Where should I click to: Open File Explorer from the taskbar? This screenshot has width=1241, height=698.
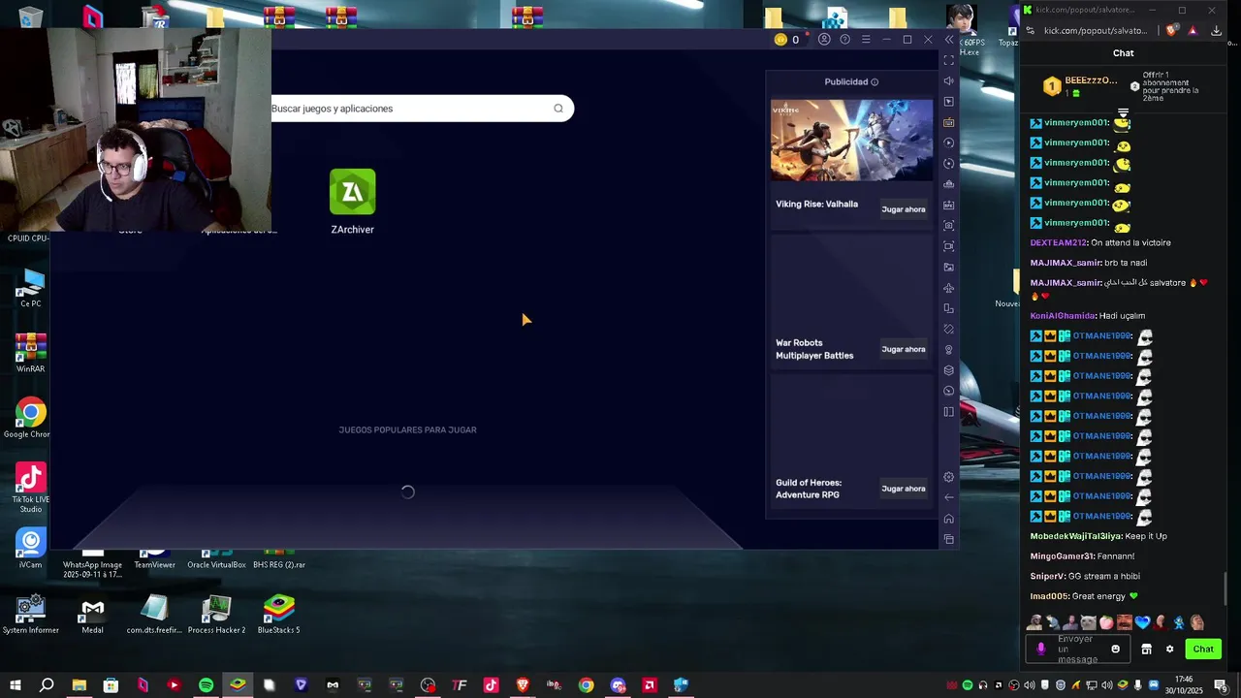tap(79, 685)
